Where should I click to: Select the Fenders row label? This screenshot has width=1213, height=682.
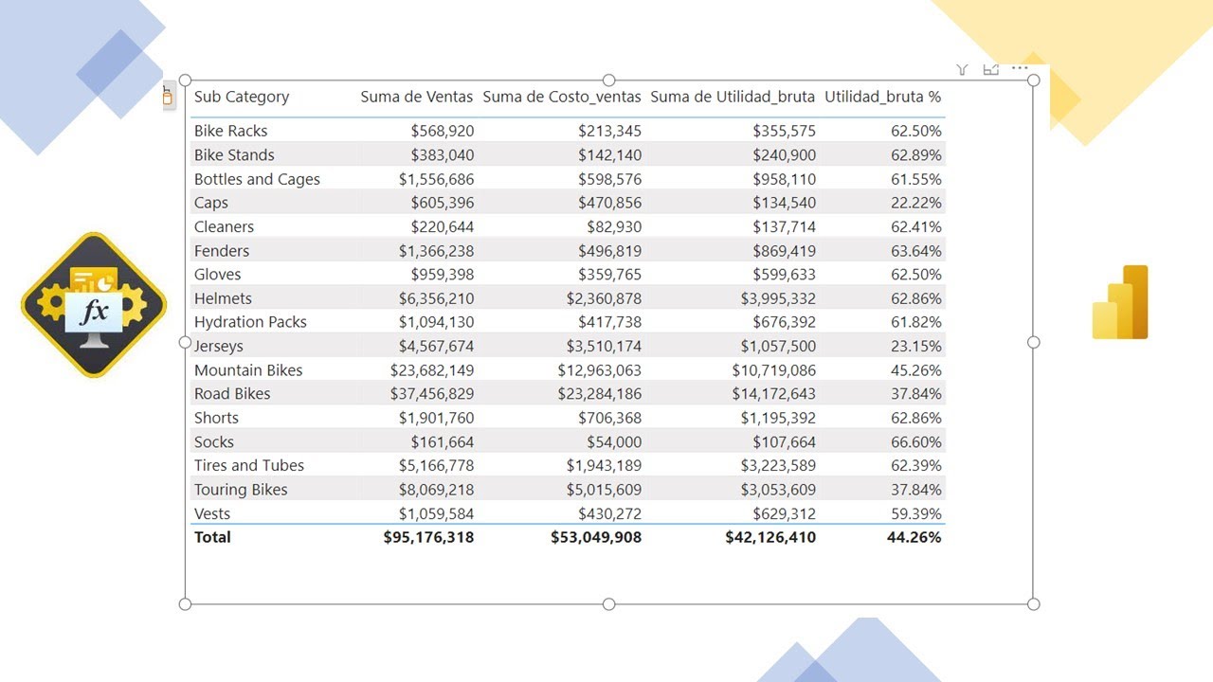(222, 251)
